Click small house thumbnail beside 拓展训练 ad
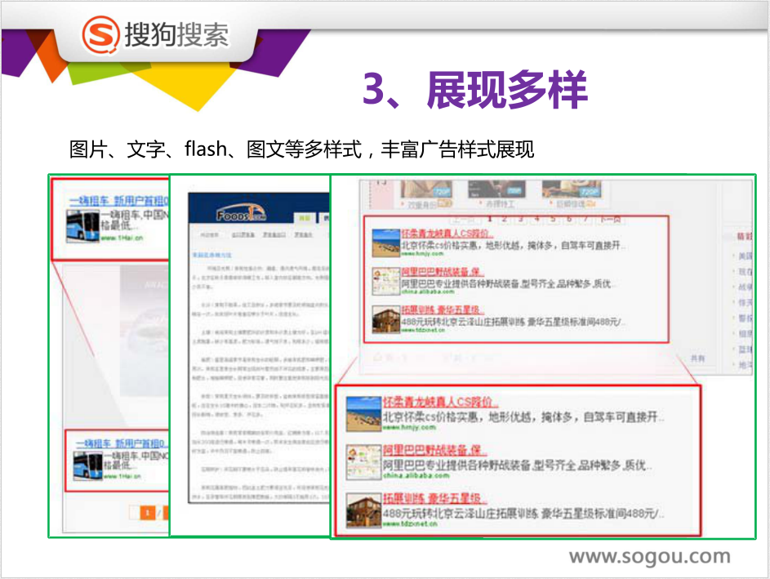This screenshot has width=770, height=579. [385, 319]
